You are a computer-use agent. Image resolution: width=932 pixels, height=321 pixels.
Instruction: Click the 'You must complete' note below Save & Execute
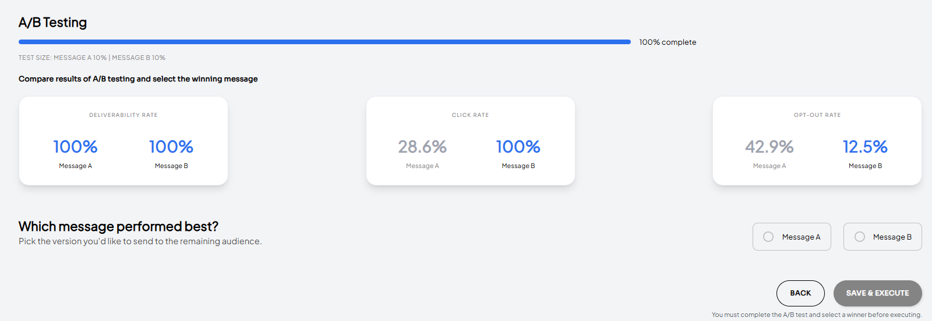pyautogui.click(x=817, y=315)
